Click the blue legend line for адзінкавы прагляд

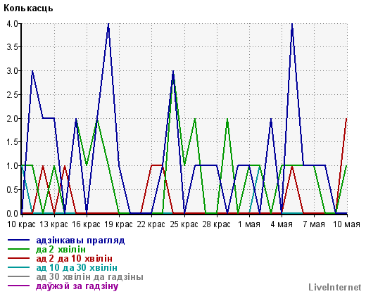[19, 240]
